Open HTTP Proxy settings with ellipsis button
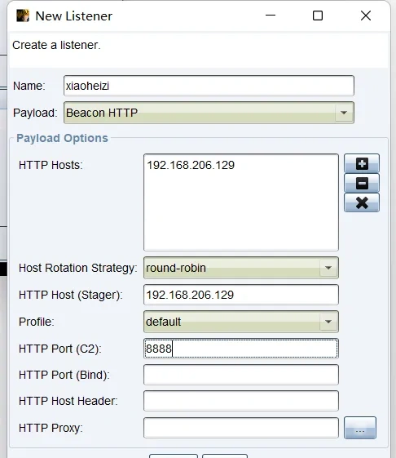 pos(360,428)
